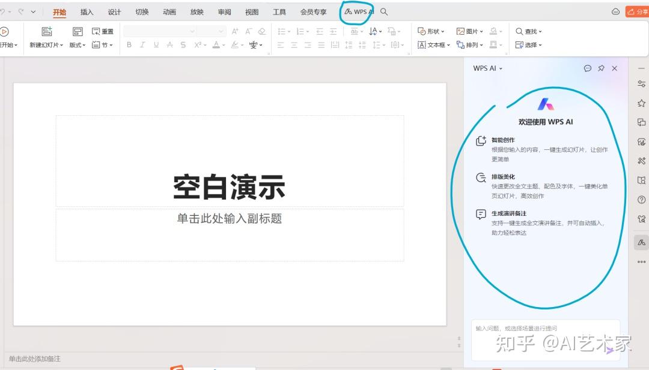Create a new slide with 新建幻灯片
Image resolution: width=649 pixels, height=370 pixels.
pos(46,36)
